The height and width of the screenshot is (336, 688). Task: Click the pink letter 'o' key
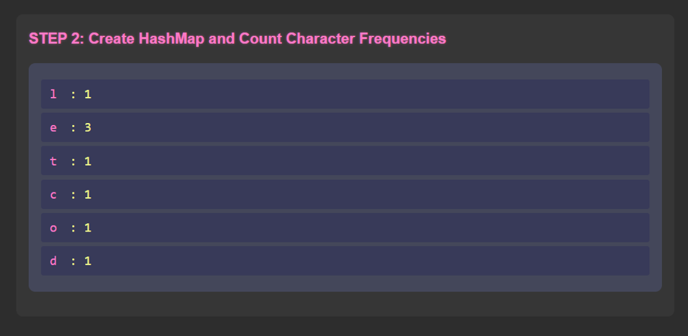[x=54, y=227]
